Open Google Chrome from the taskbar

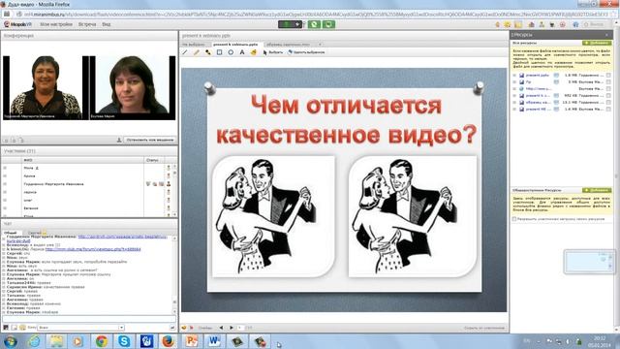(102, 341)
